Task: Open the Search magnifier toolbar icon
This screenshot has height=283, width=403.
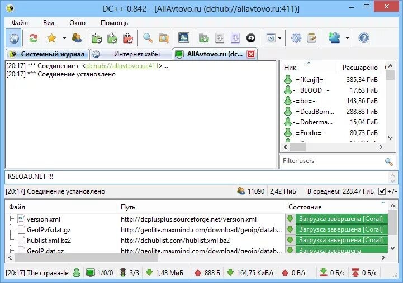Action: coord(148,38)
